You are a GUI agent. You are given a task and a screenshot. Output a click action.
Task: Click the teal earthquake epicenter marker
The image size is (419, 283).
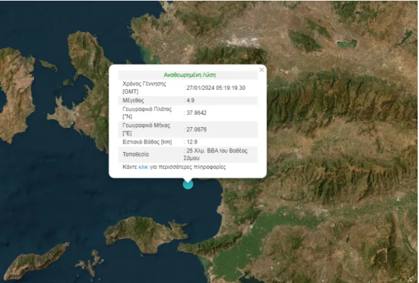[188, 184]
